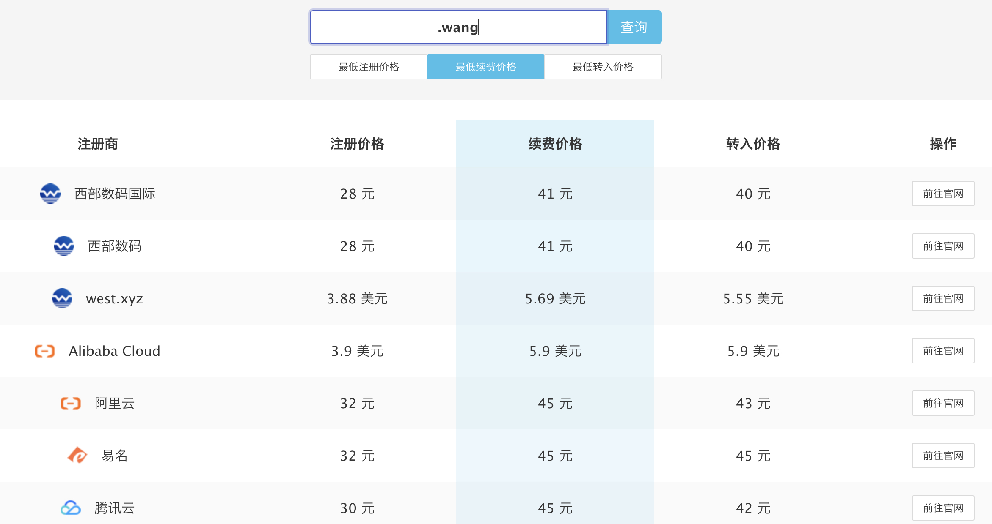992x524 pixels.
Task: Click 前往官网 in the 西部数码 row
Action: pos(943,246)
